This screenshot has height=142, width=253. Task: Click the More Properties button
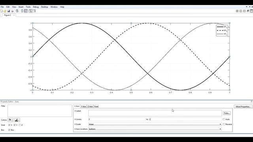pos(243,106)
